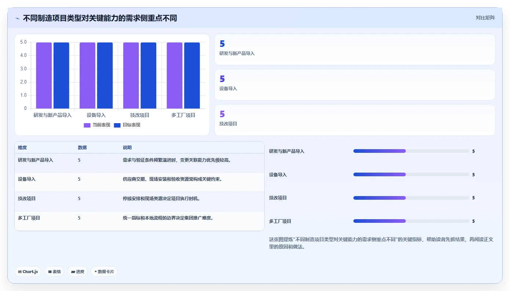This screenshot has height=291, width=510.
Task: Click the page title 不同制造项目类型对关键能力的需求侧重点不同
Action: pyautogui.click(x=100, y=18)
